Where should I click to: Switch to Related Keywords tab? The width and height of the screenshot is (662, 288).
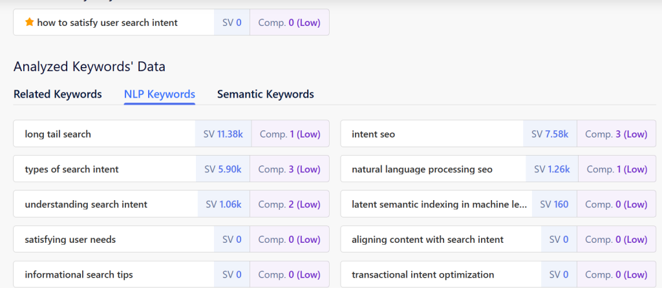tap(58, 94)
